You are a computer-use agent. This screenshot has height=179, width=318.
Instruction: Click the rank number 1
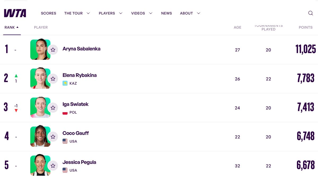tap(6, 49)
